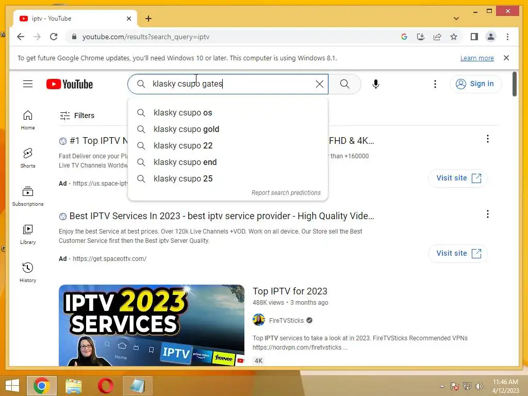Image resolution: width=528 pixels, height=396 pixels.
Task: Open the Chrome profile avatar
Action: click(x=491, y=37)
